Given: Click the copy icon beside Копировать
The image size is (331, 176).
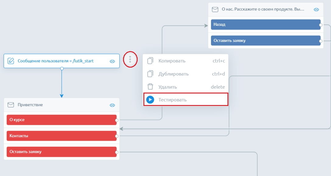Looking at the screenshot, I should 150,61.
